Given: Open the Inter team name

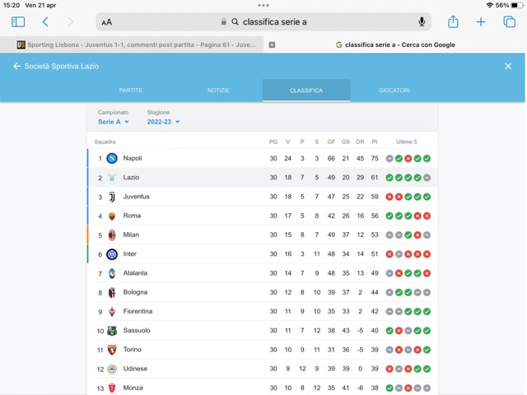Looking at the screenshot, I should [130, 254].
